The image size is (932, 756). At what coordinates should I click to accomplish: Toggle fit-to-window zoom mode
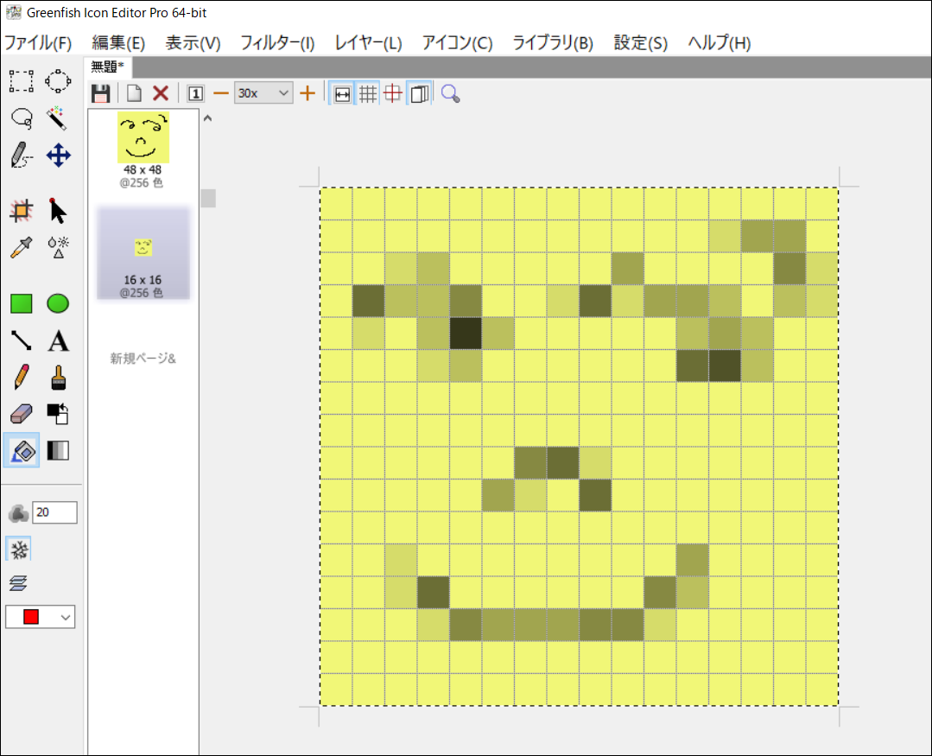pyautogui.click(x=342, y=93)
